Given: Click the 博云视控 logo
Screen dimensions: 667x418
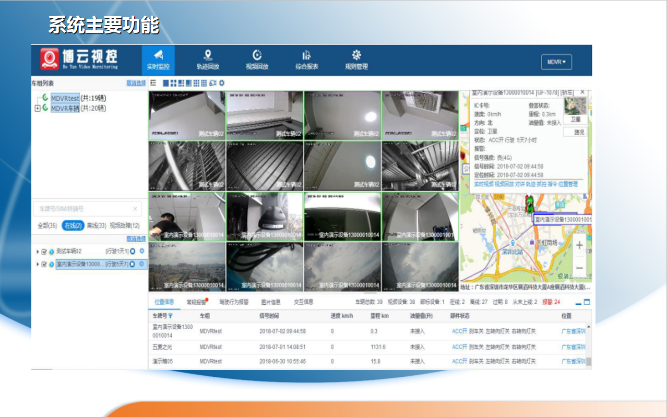Looking at the screenshot, I should tap(80, 59).
